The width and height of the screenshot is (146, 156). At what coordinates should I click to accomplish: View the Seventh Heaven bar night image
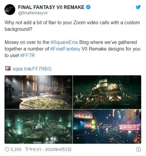[x=107, y=92]
